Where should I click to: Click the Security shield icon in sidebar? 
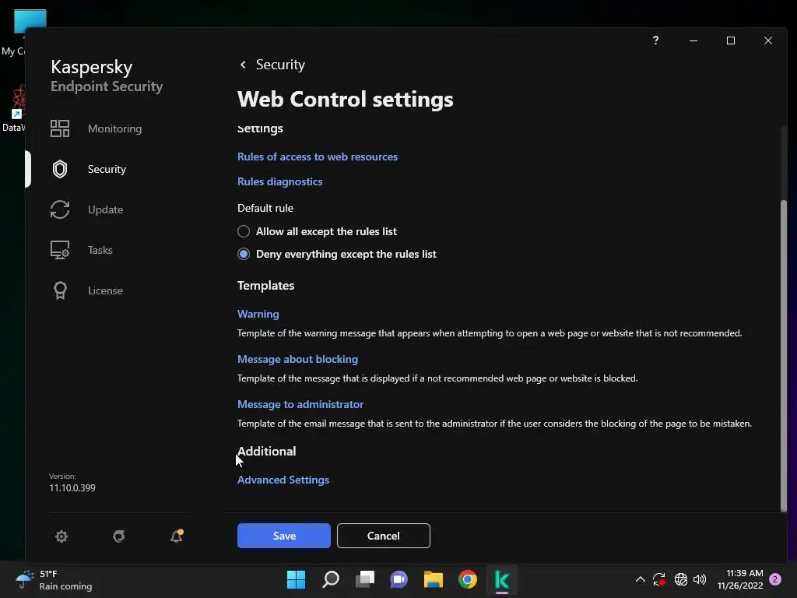tap(60, 169)
